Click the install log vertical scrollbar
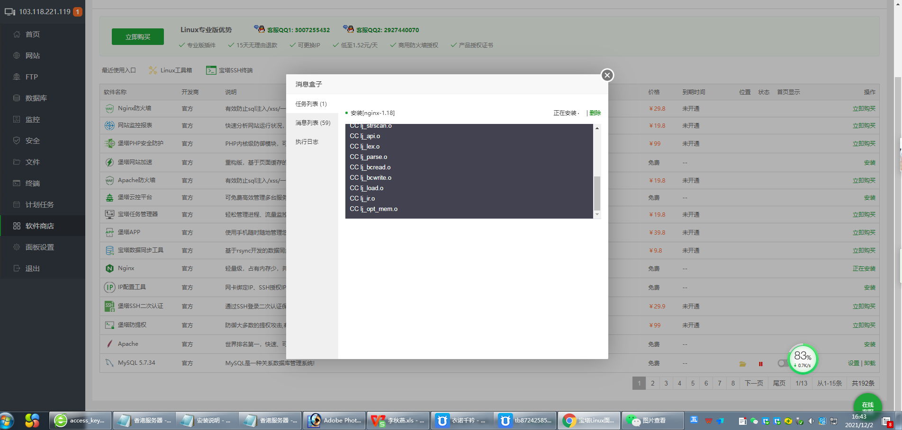Viewport: 902px width, 430px height. pyautogui.click(x=597, y=193)
